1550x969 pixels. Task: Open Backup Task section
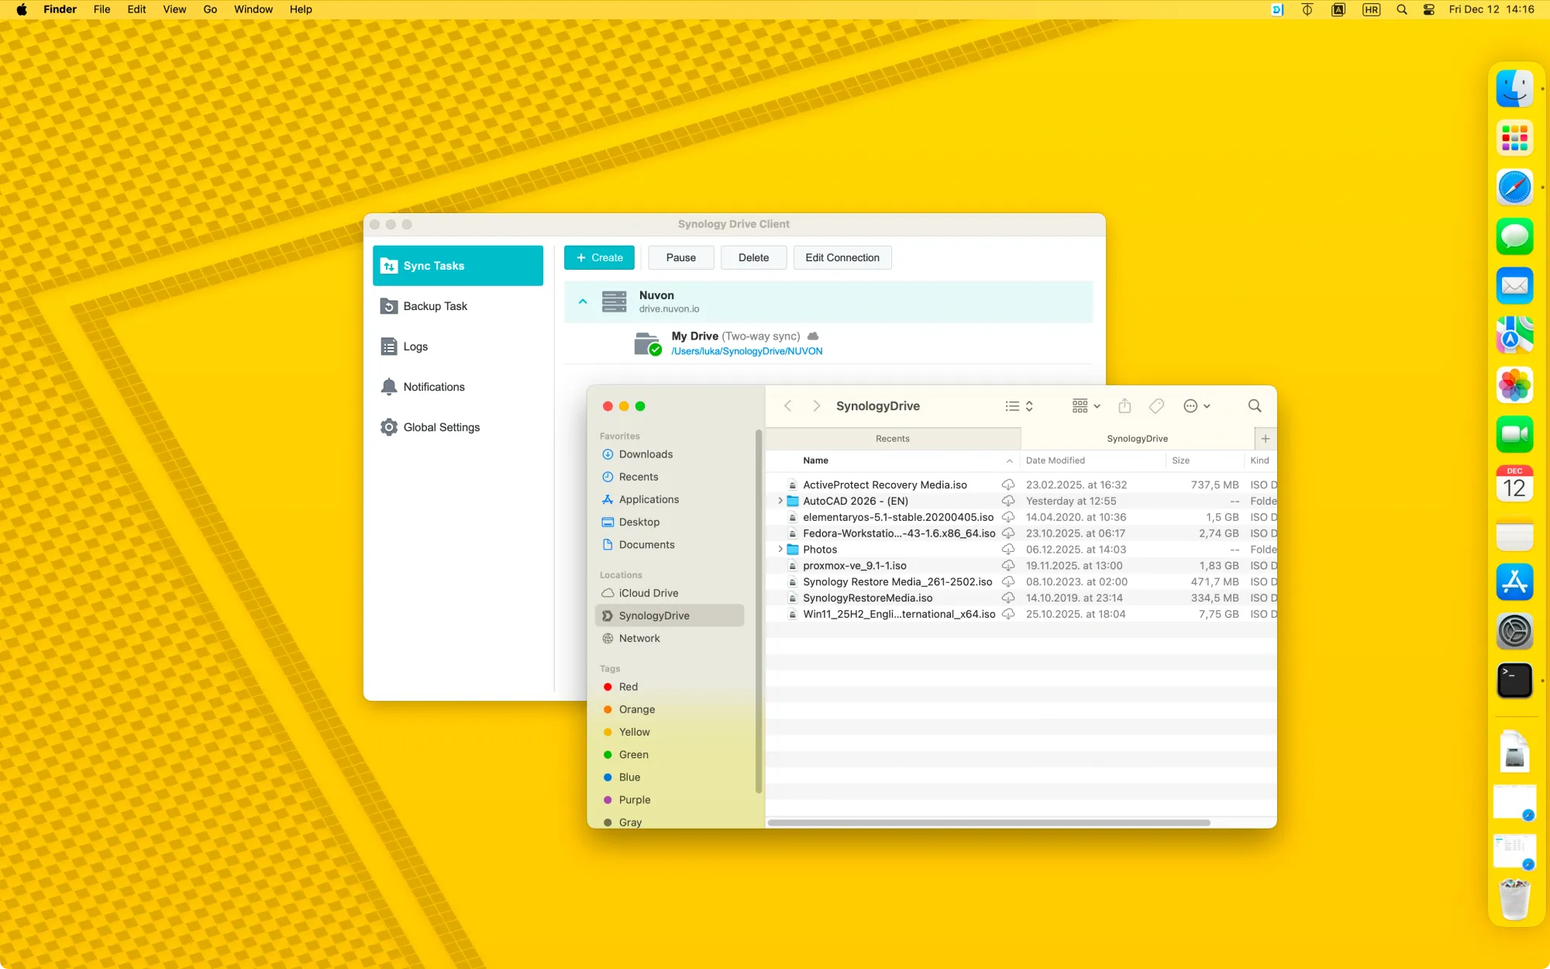[x=435, y=306]
